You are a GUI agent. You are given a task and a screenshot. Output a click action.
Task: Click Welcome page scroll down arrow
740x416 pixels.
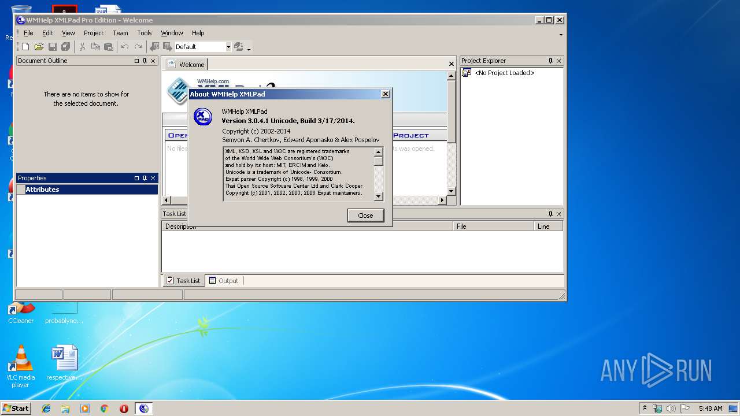tap(452, 191)
